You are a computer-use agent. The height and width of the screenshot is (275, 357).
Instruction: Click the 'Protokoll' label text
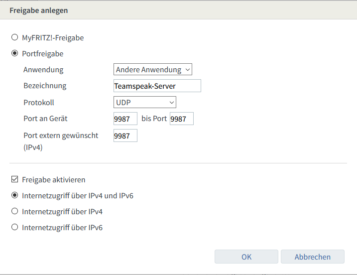point(39,102)
